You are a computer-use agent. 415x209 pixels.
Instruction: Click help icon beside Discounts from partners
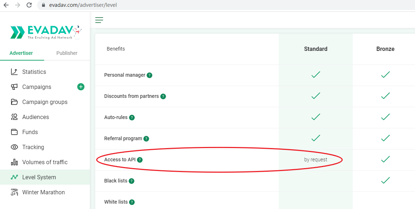(163, 96)
